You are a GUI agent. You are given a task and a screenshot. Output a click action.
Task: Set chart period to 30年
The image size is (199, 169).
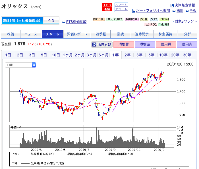[x=187, y=55]
